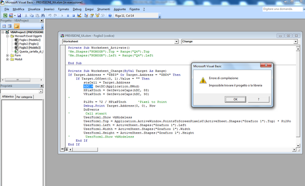The height and width of the screenshot is (186, 305).
Task: Toggle Folders icon in Project panel
Action: [x=17, y=26]
